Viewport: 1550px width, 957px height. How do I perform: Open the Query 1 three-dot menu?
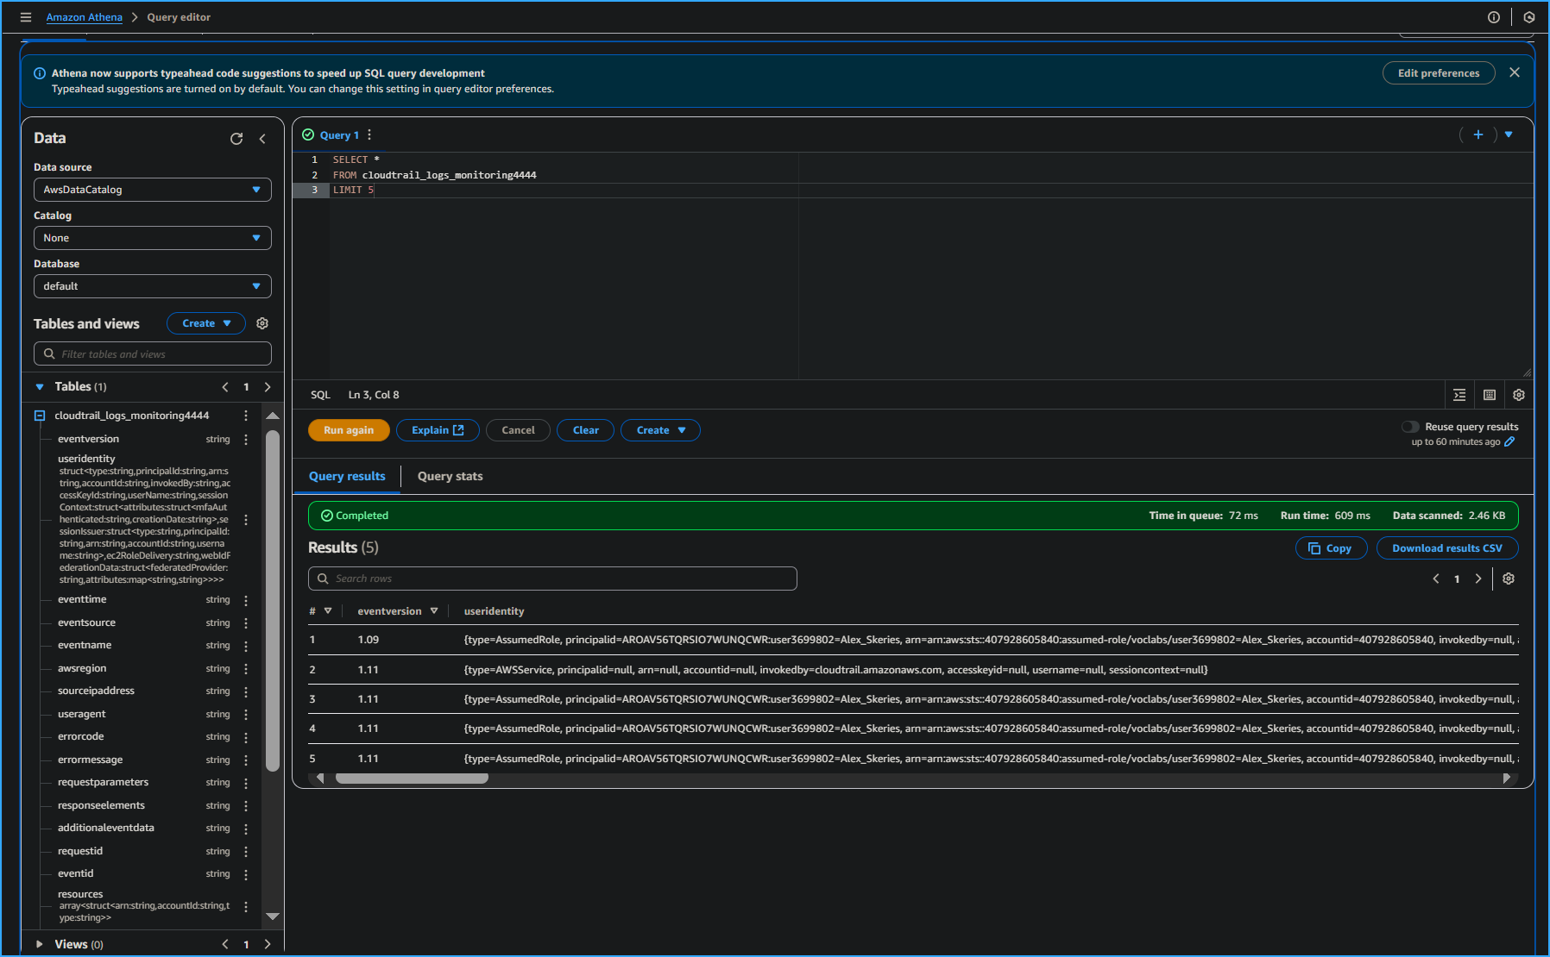click(x=369, y=134)
